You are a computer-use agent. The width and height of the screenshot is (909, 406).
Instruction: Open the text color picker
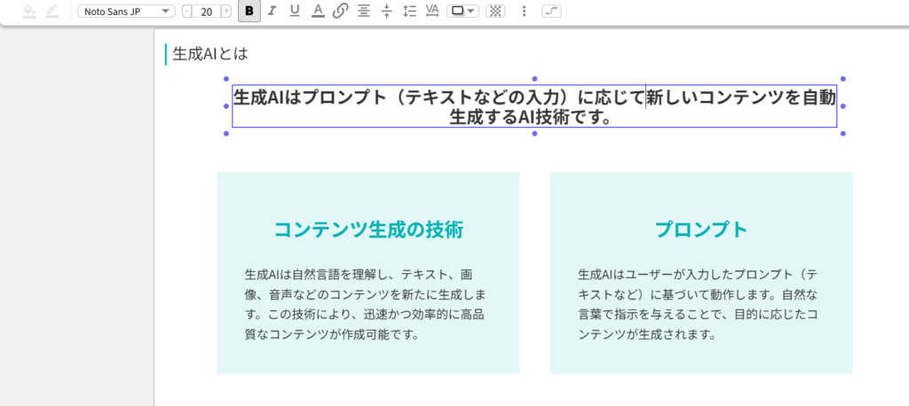318,11
